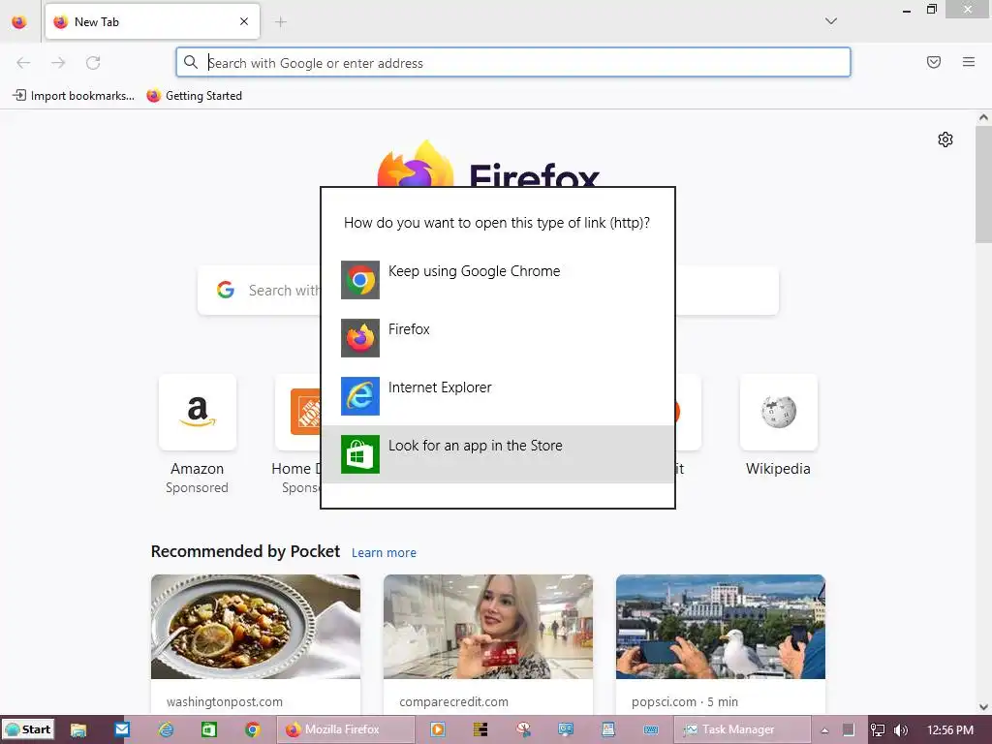Click the "Internet Explorer" option label
992x744 pixels.
click(x=440, y=387)
